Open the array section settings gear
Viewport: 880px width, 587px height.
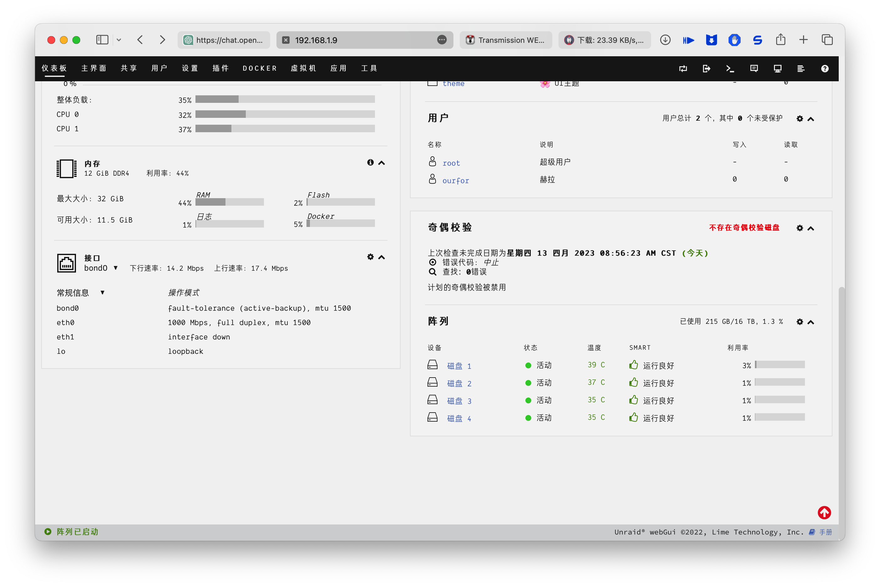coord(800,322)
